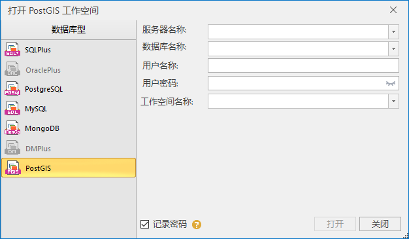This screenshot has width=409, height=239.
Task: Select the MySQL list entry label
Action: tap(36, 109)
